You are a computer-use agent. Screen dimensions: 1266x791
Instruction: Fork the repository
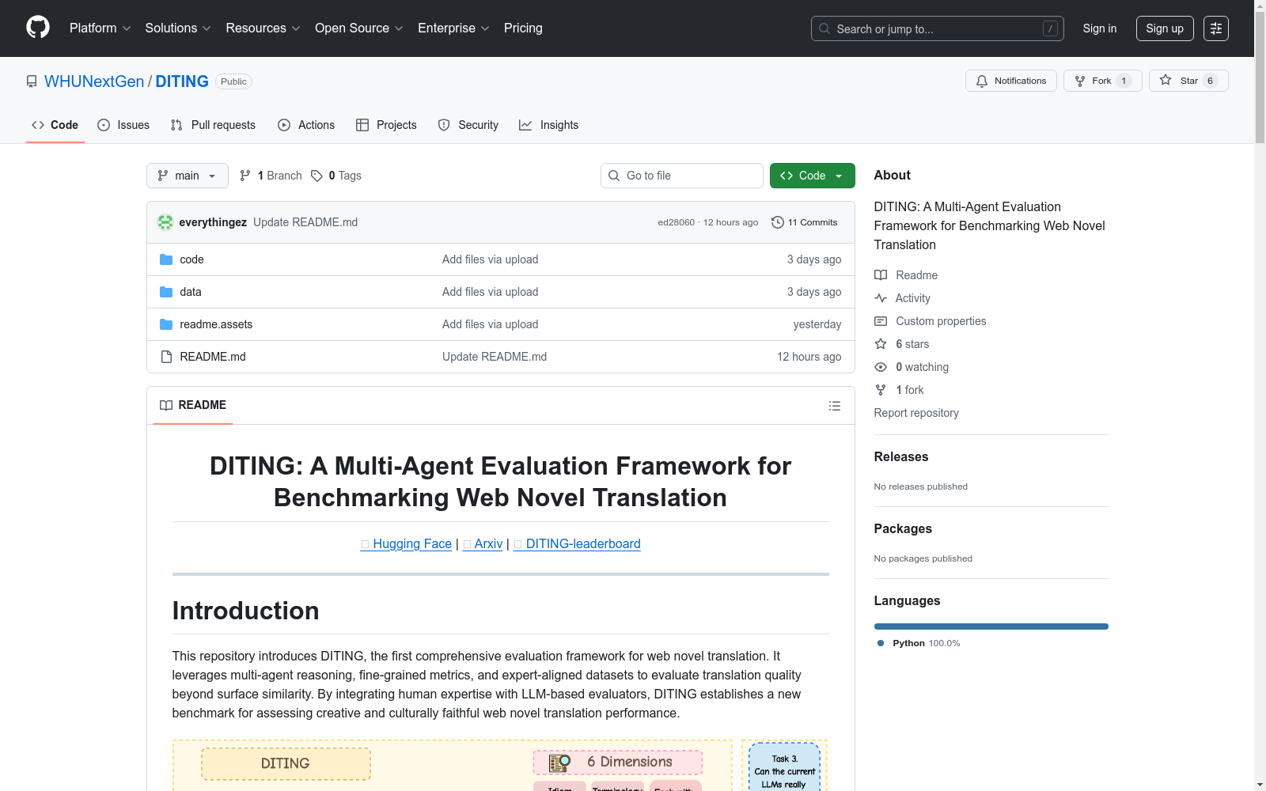pyautogui.click(x=1103, y=81)
